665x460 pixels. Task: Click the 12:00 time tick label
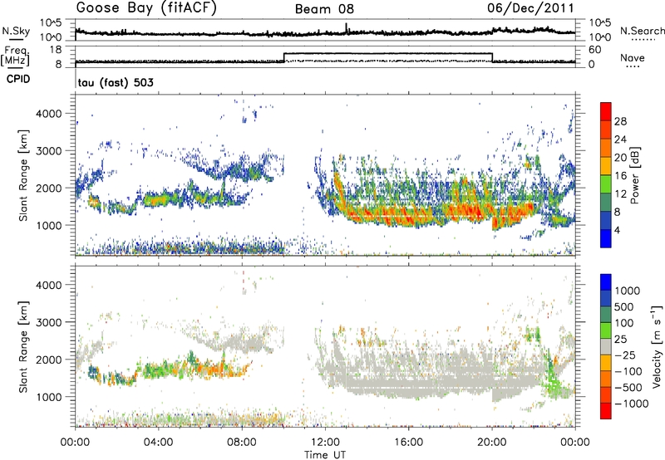click(325, 443)
